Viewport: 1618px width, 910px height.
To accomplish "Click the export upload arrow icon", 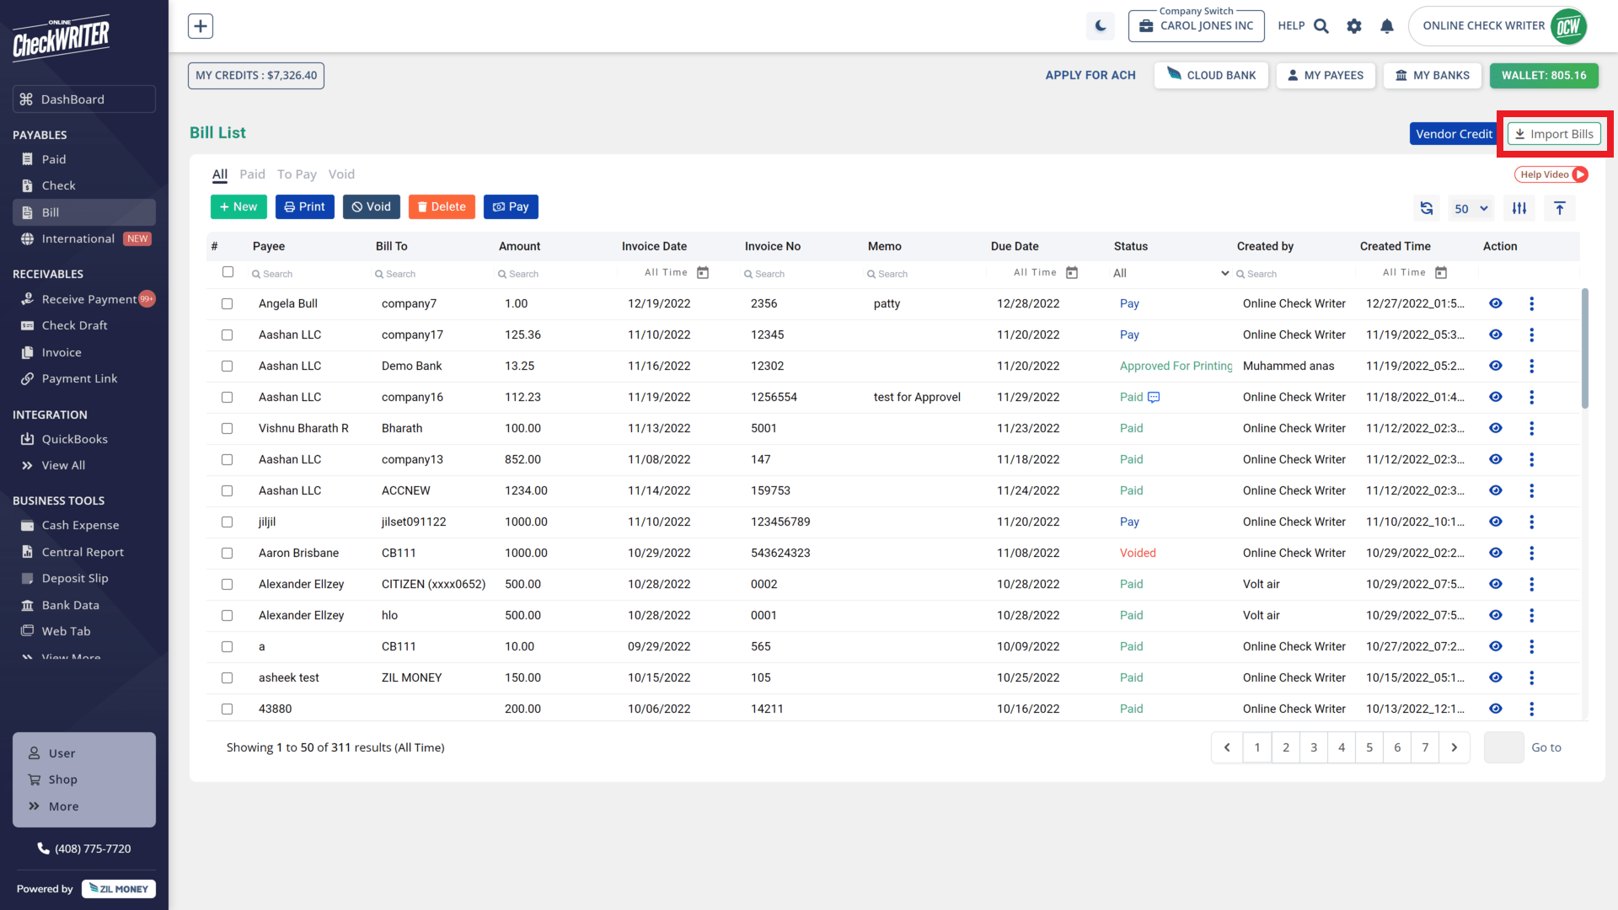I will tap(1560, 208).
